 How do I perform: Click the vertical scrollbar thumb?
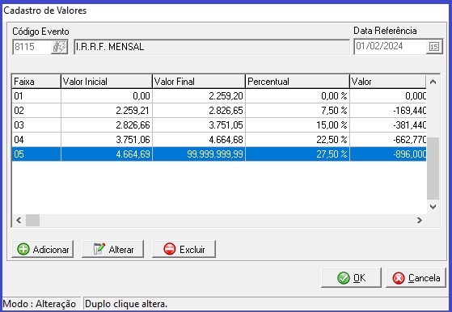click(433, 168)
